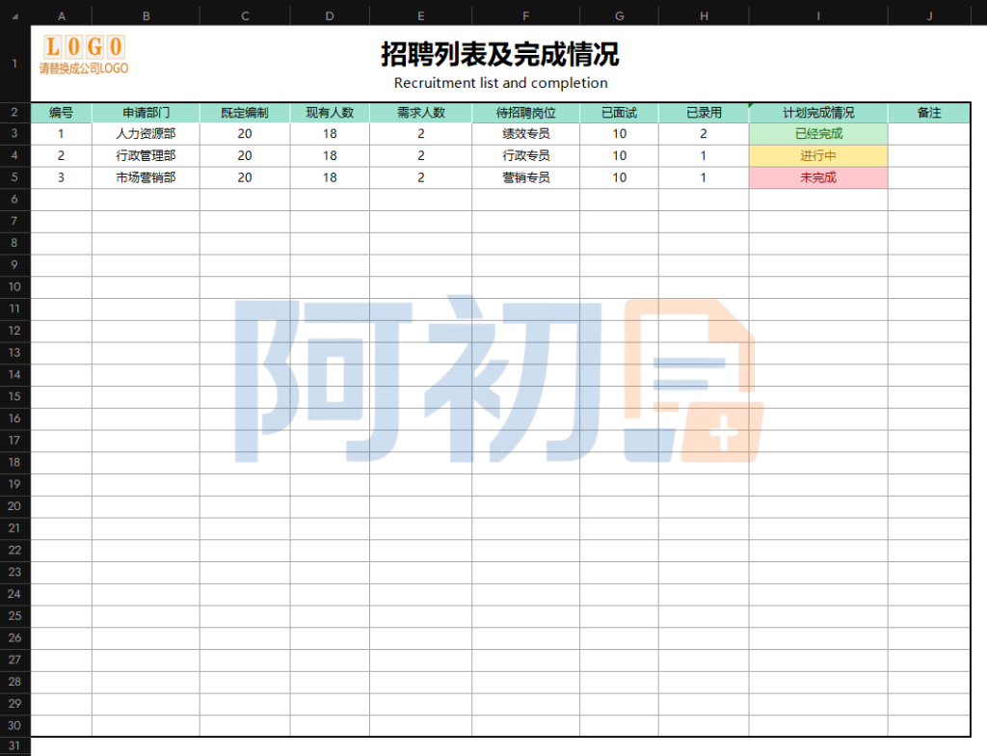
Task: Click the 申请部门 header cell
Action: pos(147,113)
